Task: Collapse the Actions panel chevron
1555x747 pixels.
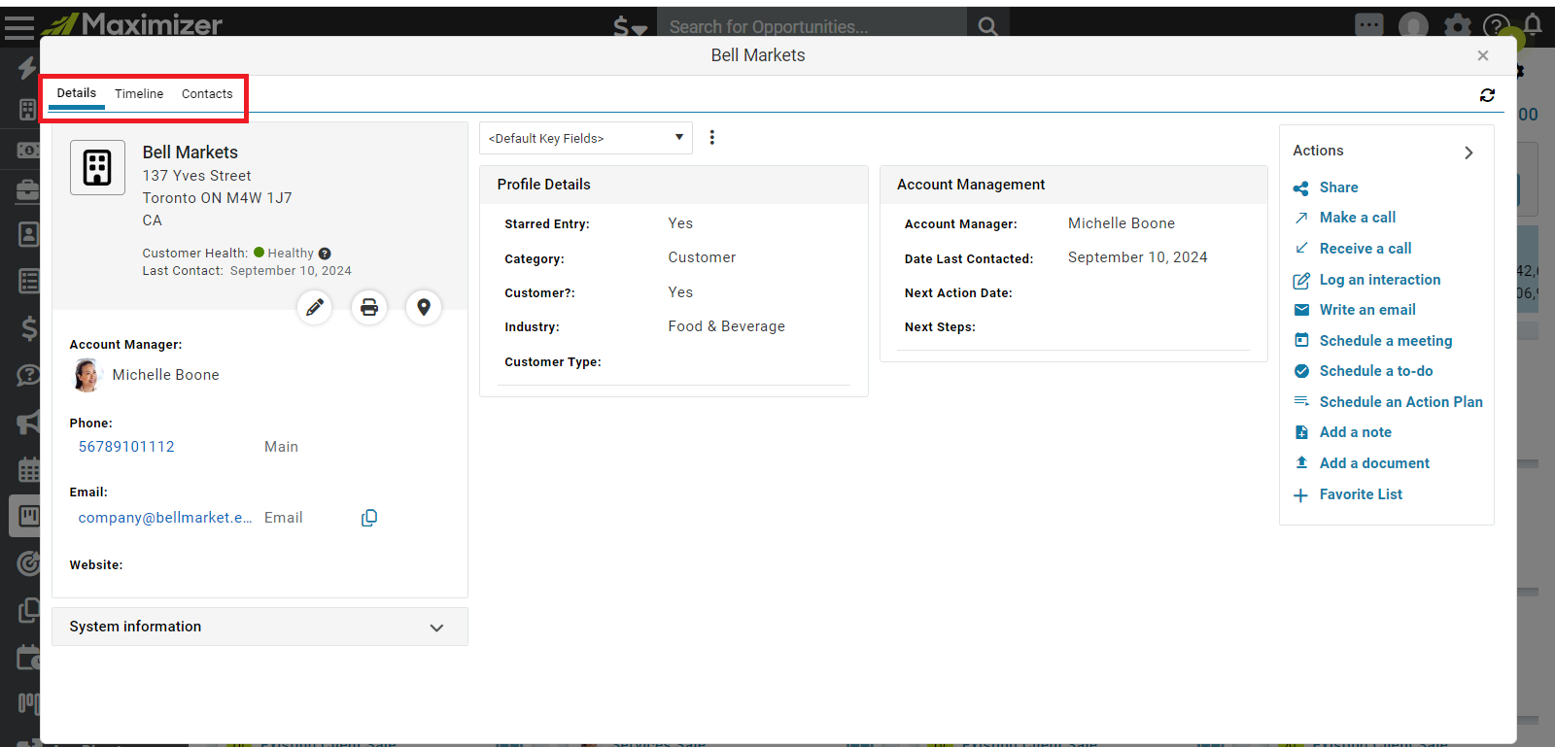Action: [1469, 153]
